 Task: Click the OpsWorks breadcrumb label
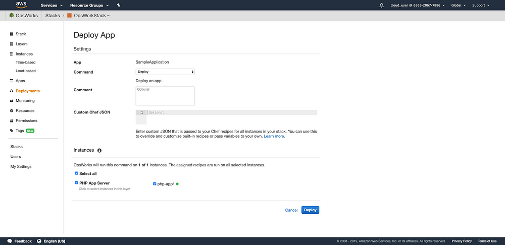point(27,16)
